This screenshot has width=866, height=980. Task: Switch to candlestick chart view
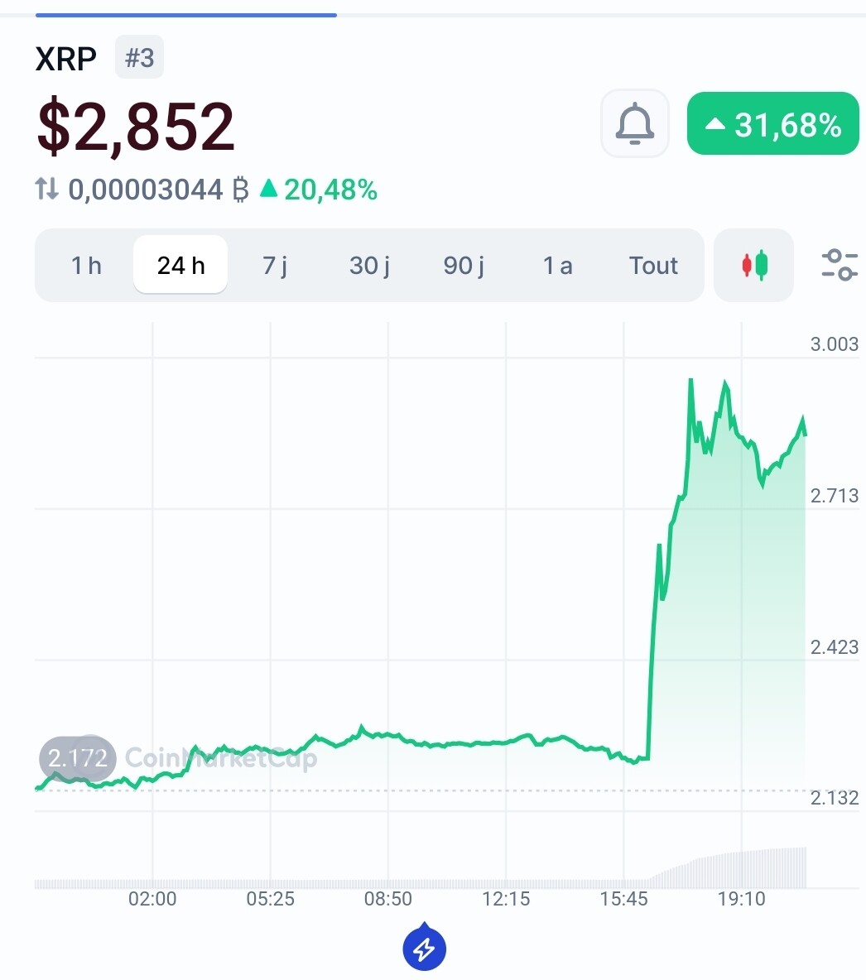(x=753, y=265)
